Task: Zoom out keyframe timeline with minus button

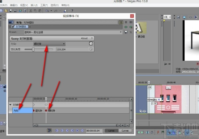Action: (127, 125)
